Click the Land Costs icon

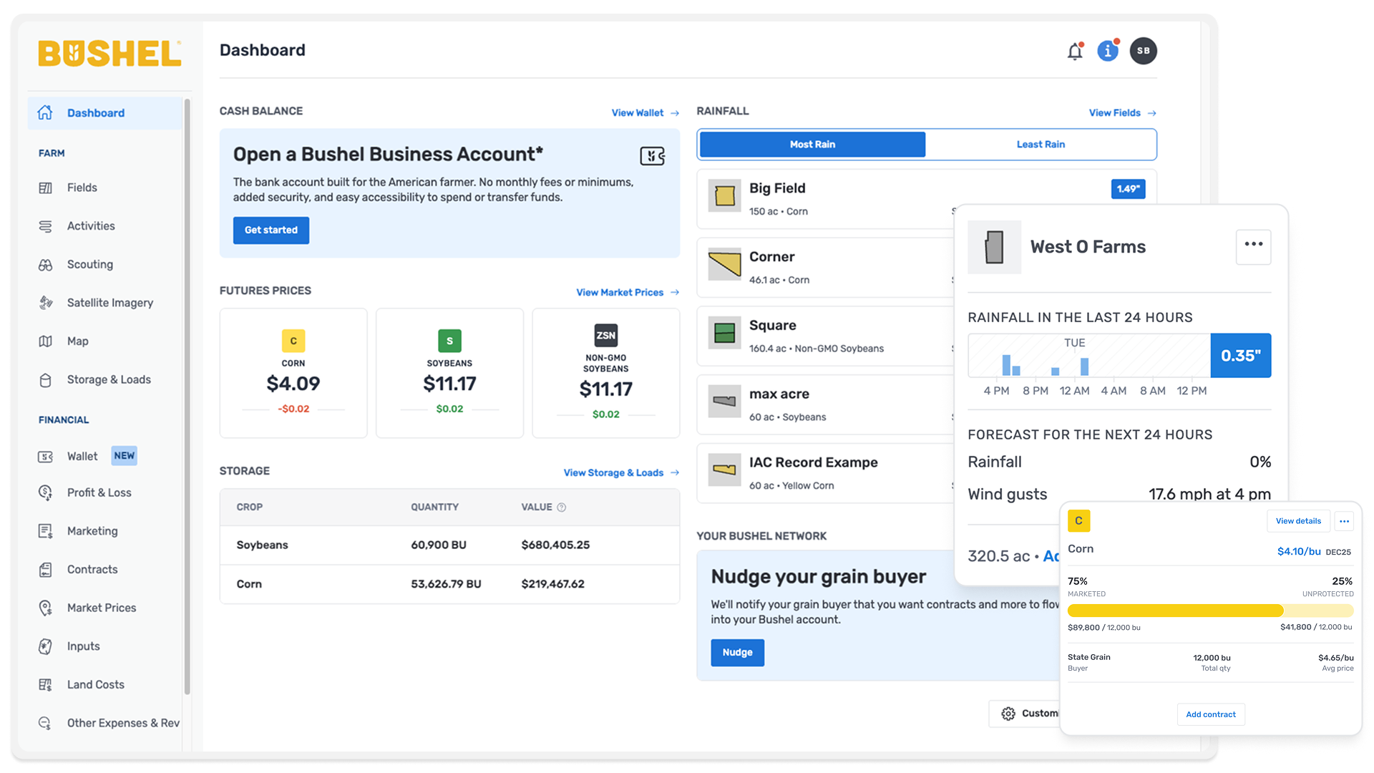[x=45, y=685]
